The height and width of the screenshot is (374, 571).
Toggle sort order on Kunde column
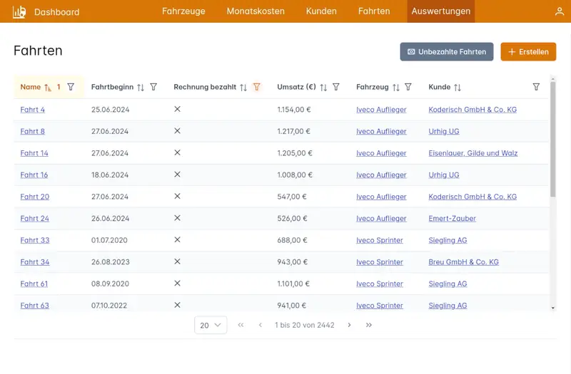point(458,87)
